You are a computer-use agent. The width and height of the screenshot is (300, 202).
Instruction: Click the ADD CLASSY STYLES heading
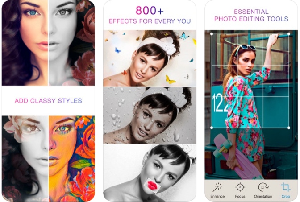pos(48,101)
